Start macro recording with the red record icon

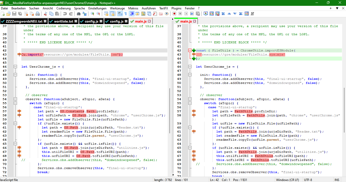click(x=175, y=14)
